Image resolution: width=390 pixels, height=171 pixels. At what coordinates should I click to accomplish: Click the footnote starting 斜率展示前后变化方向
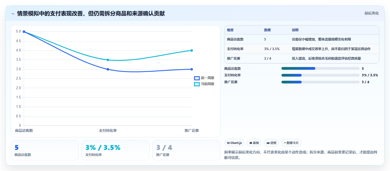301,155
